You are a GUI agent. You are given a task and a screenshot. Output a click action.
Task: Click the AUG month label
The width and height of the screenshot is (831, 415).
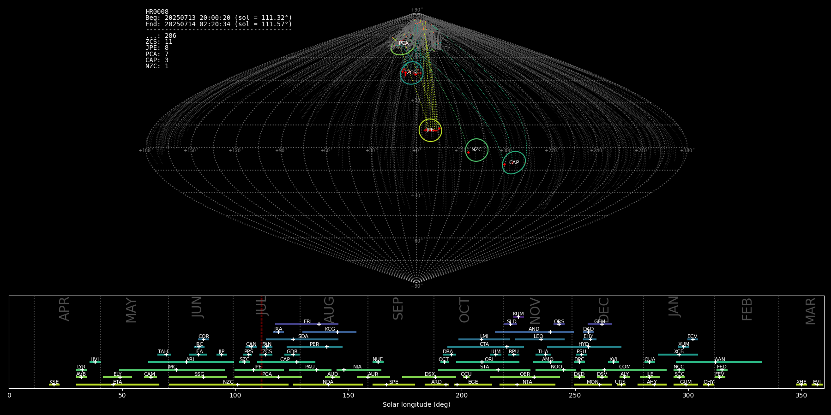pyautogui.click(x=329, y=310)
